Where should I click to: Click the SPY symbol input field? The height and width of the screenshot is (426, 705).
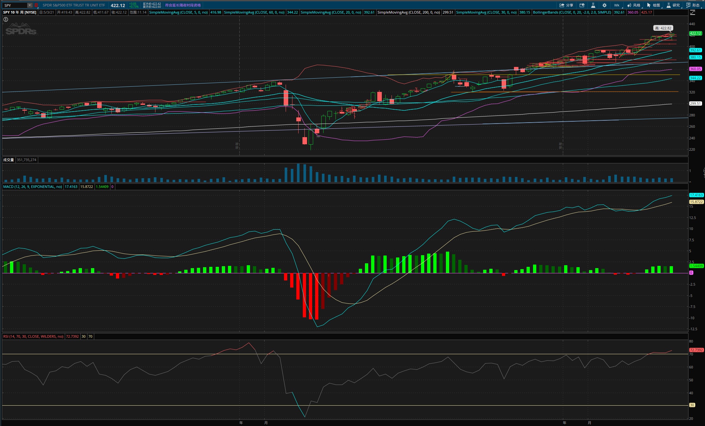tap(15, 5)
